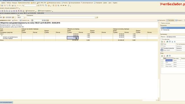Viewport: 185px width, 104px height.
Task: Clear the toolbar search box with the X
Action: tap(38, 5)
